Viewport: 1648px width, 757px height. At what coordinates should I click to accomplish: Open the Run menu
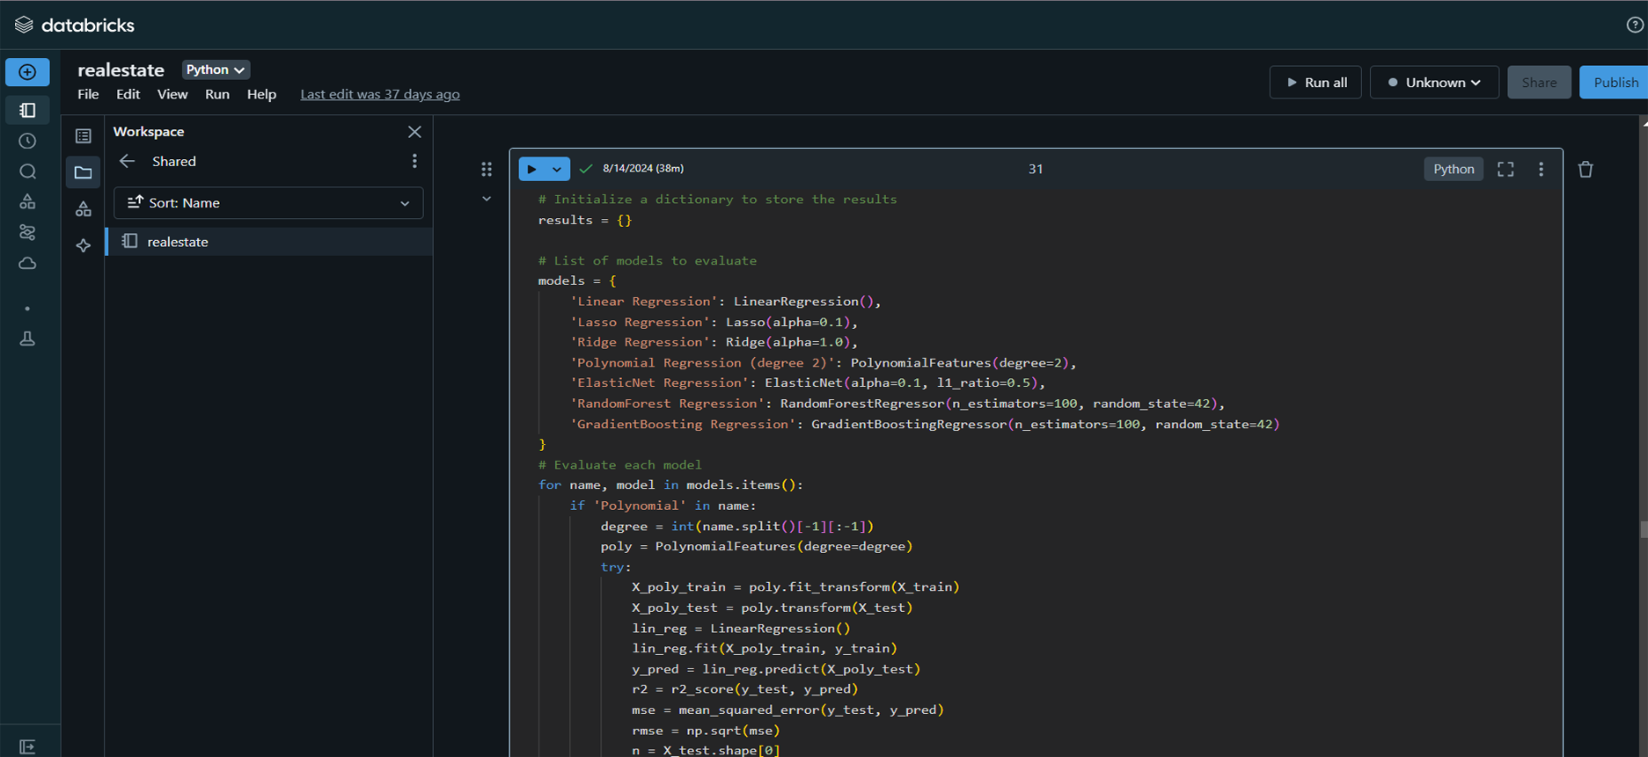coord(216,94)
